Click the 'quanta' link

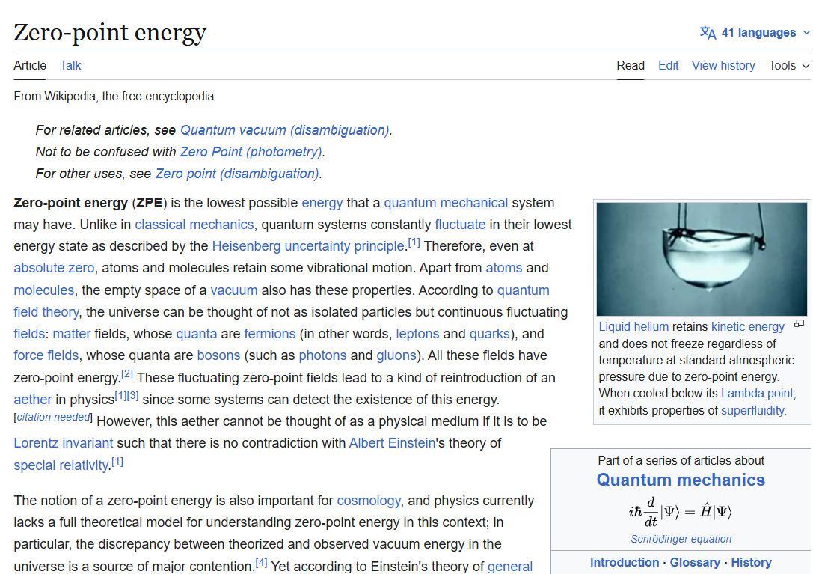(x=197, y=334)
